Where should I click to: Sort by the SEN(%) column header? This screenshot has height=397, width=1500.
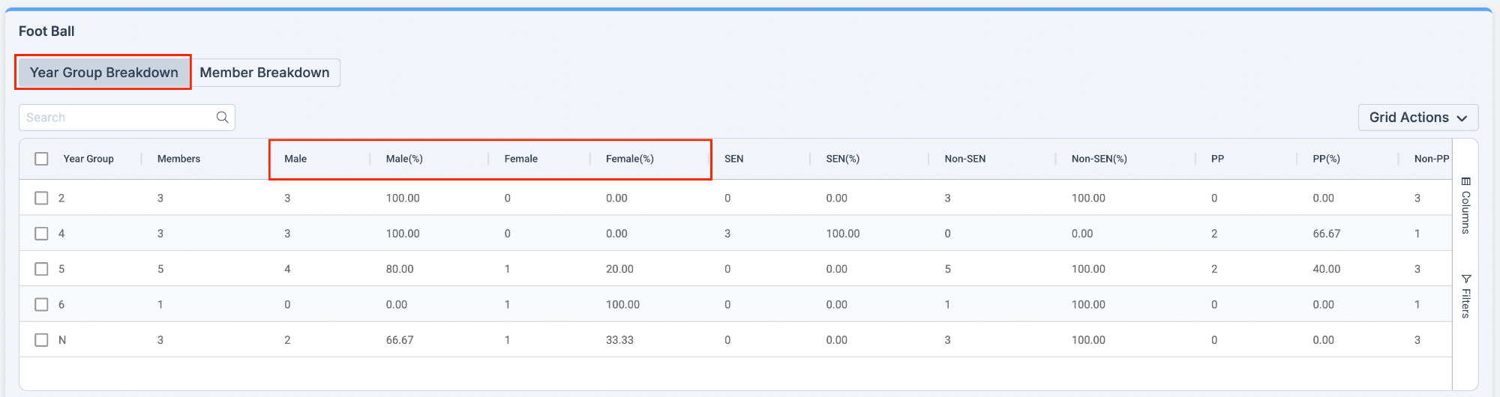pyautogui.click(x=842, y=159)
